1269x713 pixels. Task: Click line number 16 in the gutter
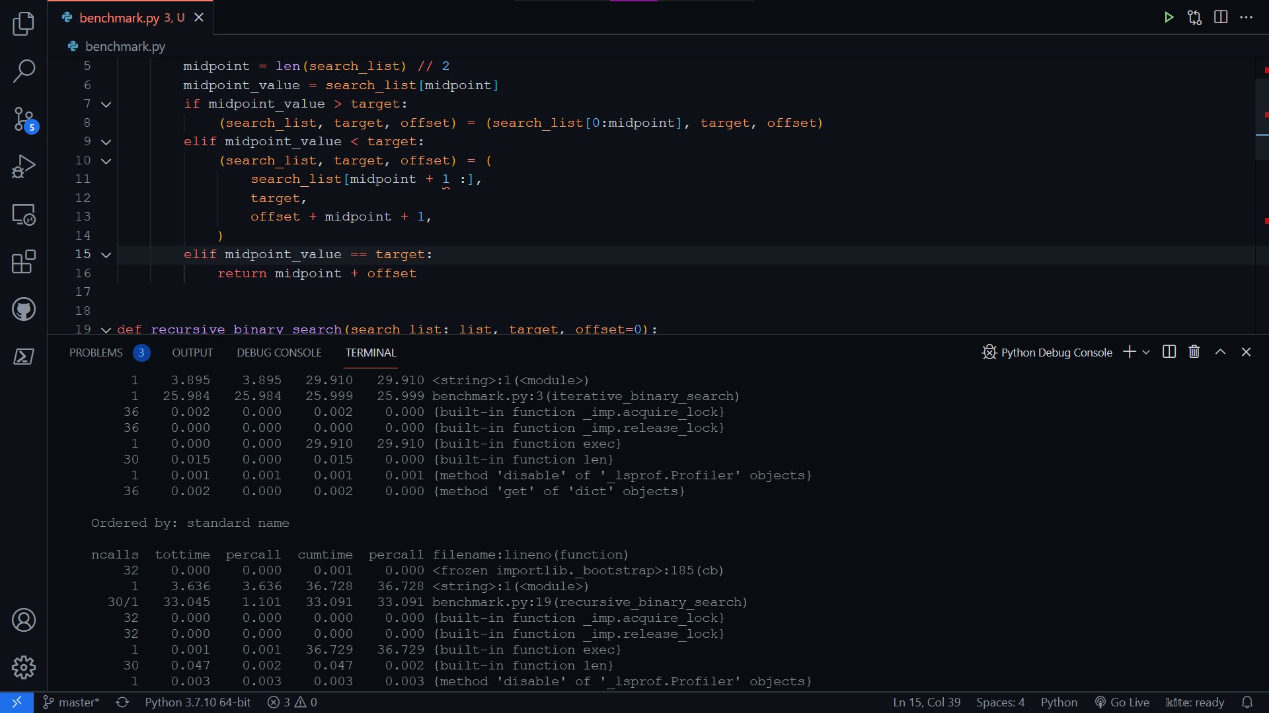pyautogui.click(x=83, y=273)
